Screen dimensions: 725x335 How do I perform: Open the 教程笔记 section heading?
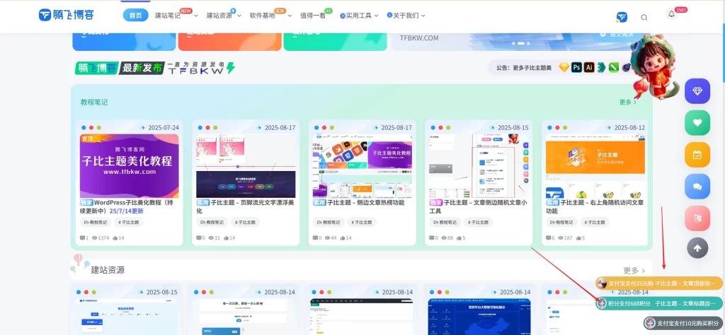click(x=94, y=102)
